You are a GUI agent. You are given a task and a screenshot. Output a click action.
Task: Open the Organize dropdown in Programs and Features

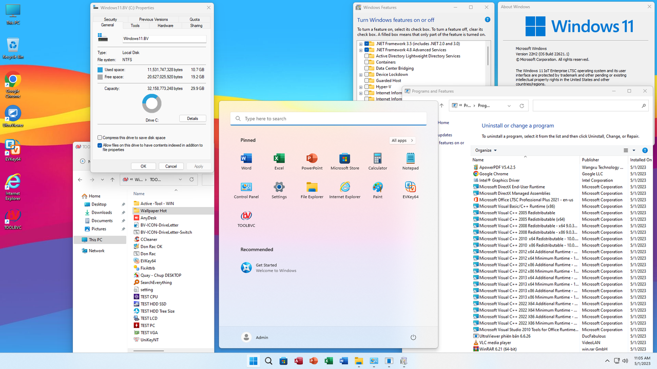[486, 150]
